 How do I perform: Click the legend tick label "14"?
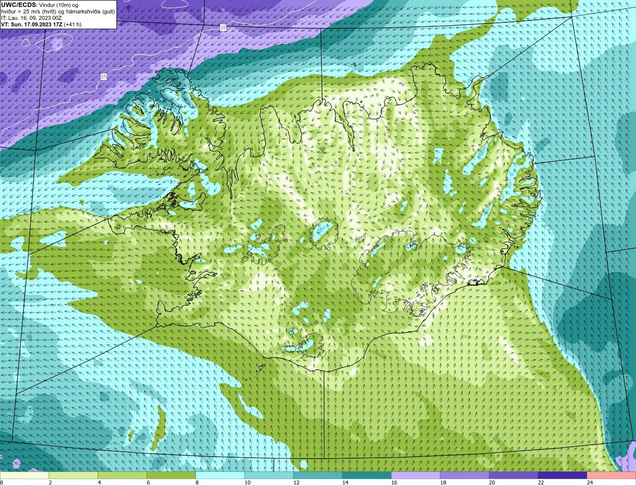coord(345,483)
